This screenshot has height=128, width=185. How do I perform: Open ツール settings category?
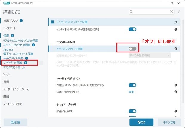pos(7,74)
